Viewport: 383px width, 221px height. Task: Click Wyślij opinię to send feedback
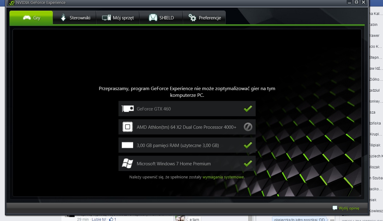(x=346, y=208)
